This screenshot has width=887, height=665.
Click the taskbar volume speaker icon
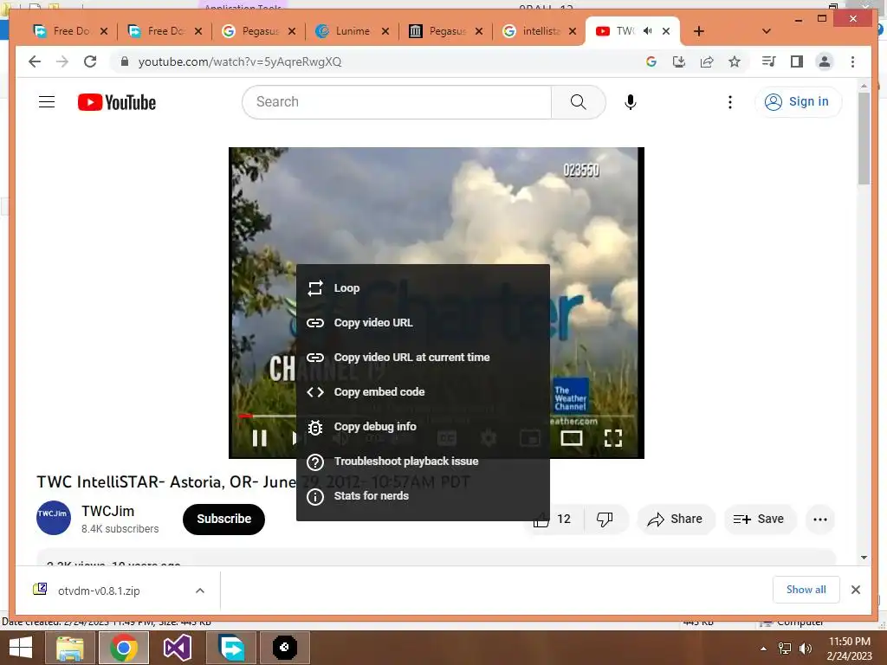coord(805,649)
